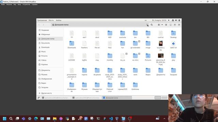Show hidden tray icons chevron

164,119
